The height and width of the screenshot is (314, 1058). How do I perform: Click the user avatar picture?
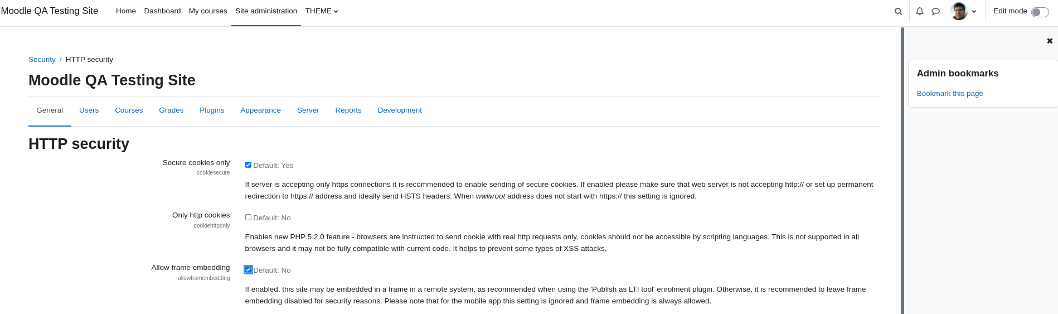(959, 11)
